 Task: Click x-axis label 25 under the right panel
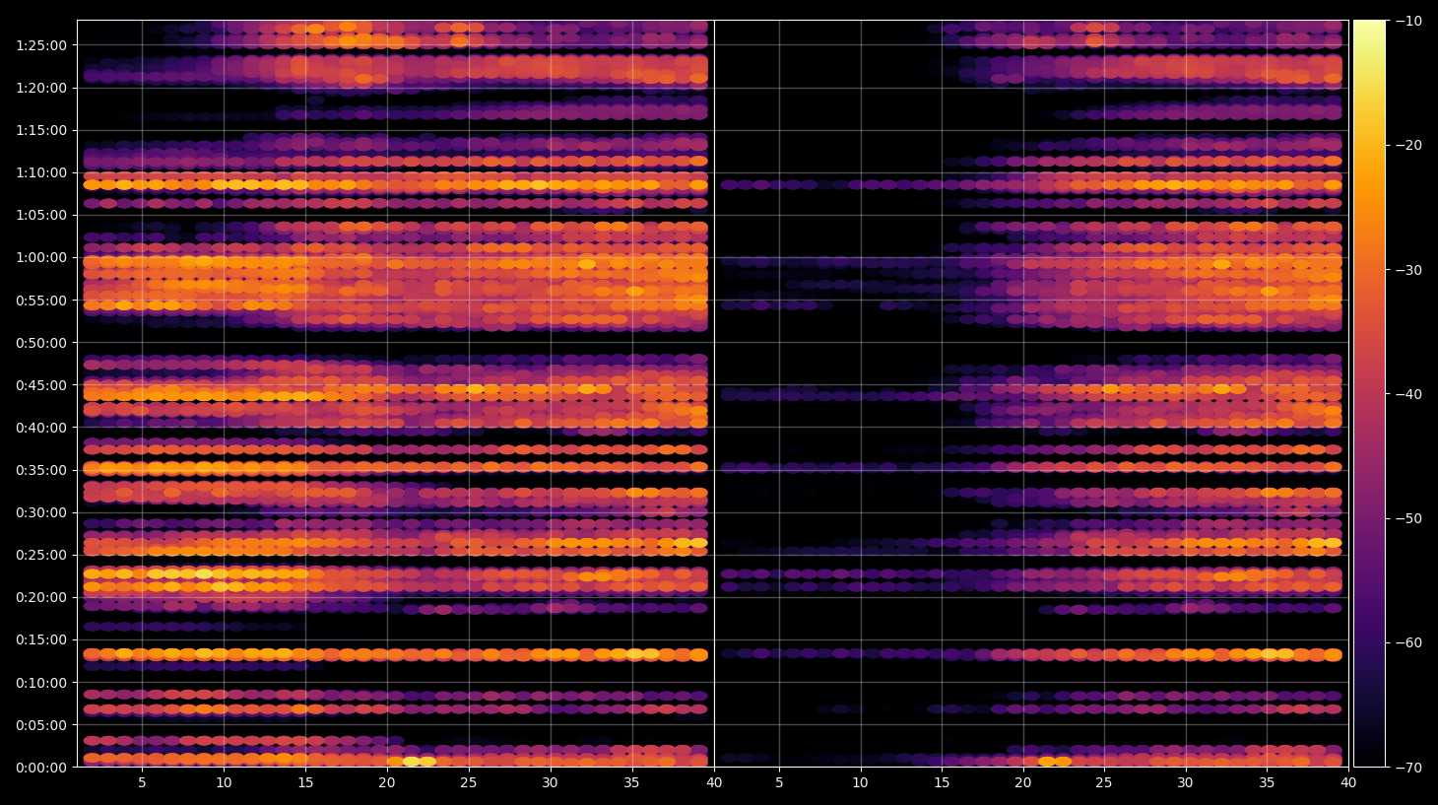pos(1104,783)
